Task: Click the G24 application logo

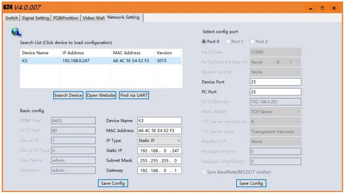Action: coord(8,7)
